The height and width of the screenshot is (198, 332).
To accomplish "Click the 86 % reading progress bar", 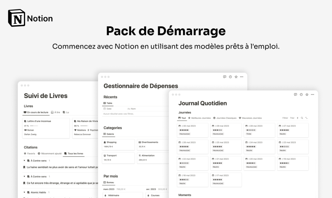I will coord(84,126).
